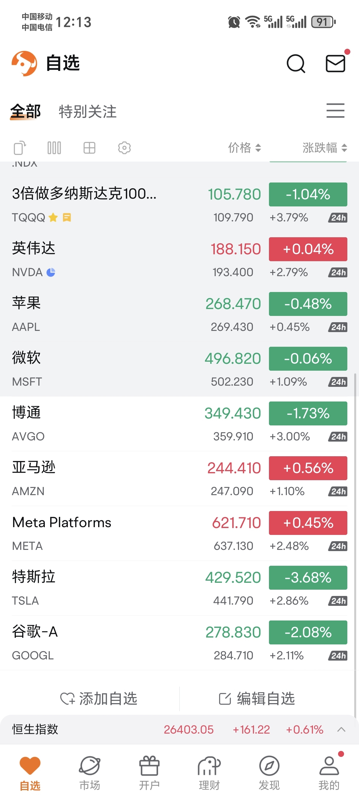Toggle TSLA -3.68% change badge display
This screenshot has width=359, height=797.
click(308, 578)
